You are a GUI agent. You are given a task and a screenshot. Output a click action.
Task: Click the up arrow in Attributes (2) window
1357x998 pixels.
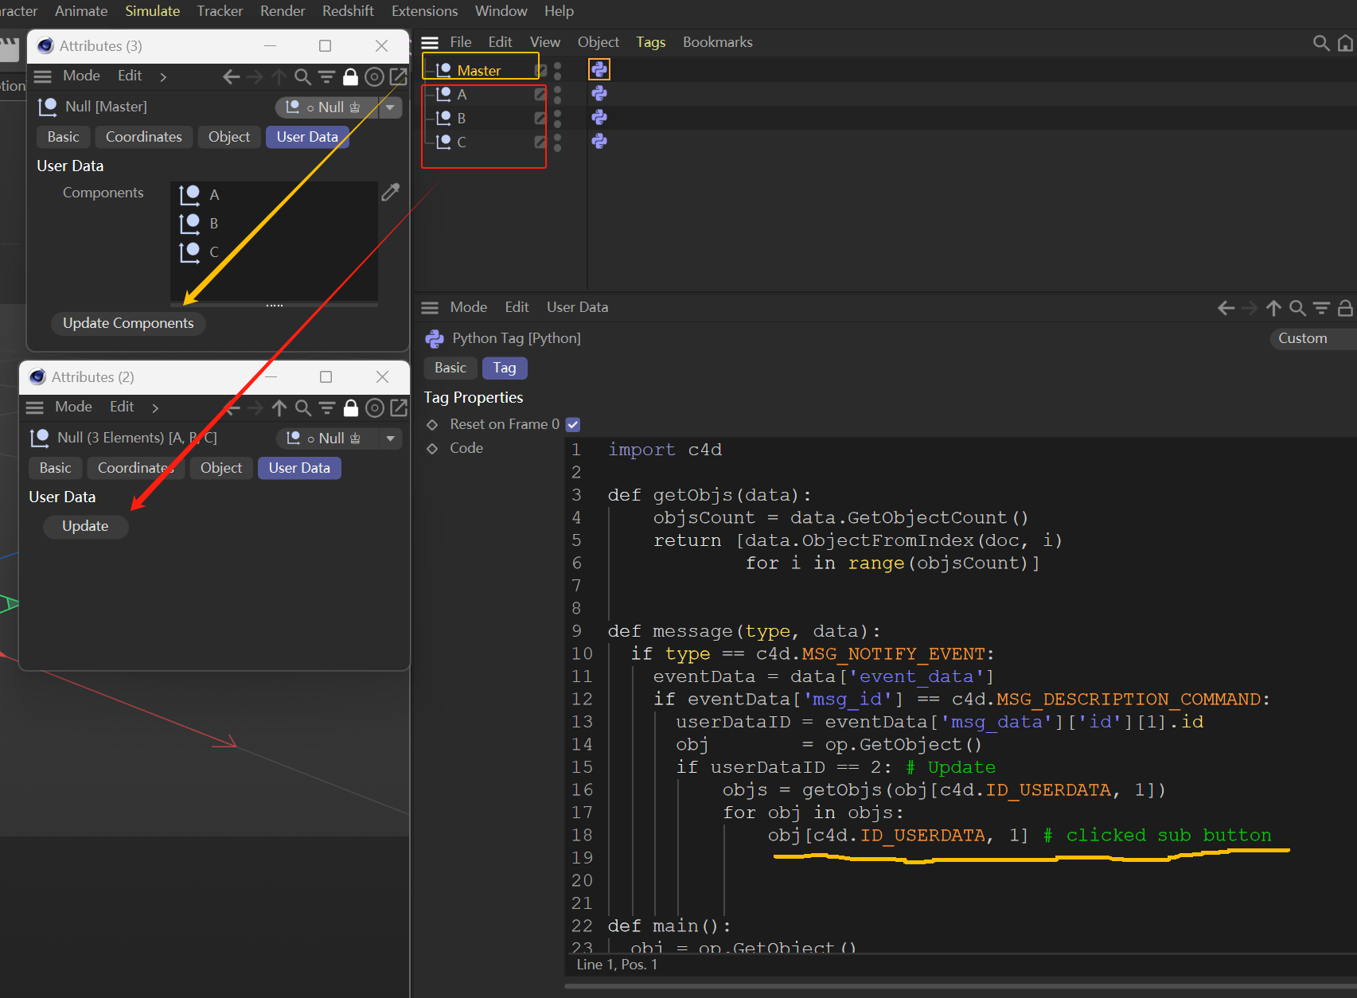tap(279, 408)
